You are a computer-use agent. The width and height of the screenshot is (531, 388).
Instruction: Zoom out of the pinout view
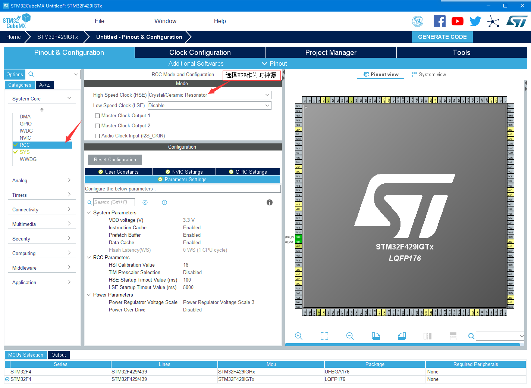pyautogui.click(x=350, y=336)
